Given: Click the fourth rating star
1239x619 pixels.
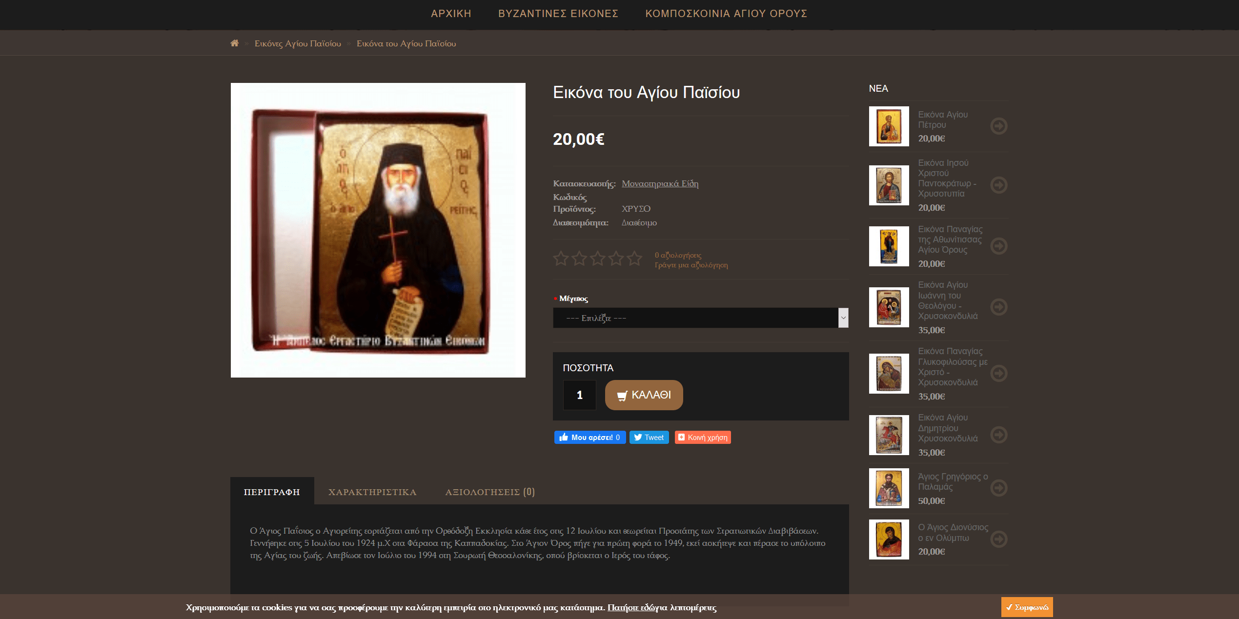Looking at the screenshot, I should tap(616, 258).
